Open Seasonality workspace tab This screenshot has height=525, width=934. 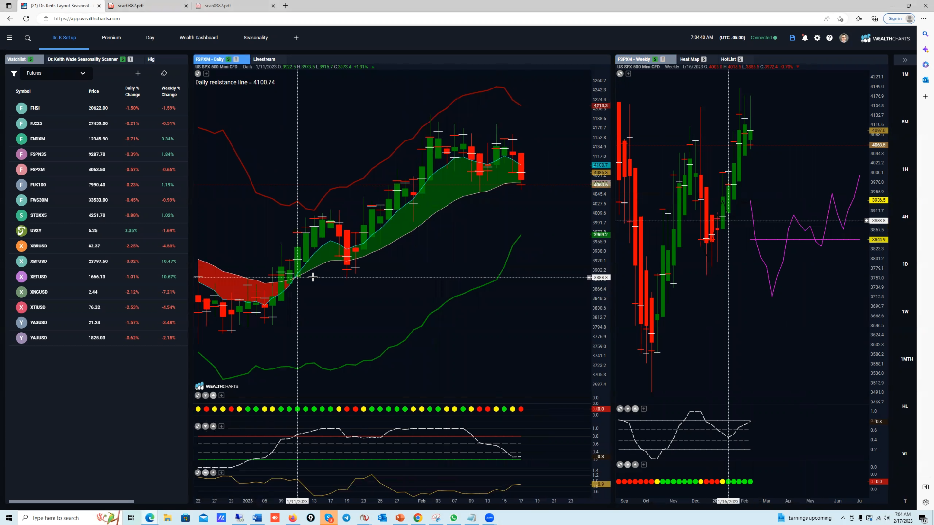tap(255, 38)
